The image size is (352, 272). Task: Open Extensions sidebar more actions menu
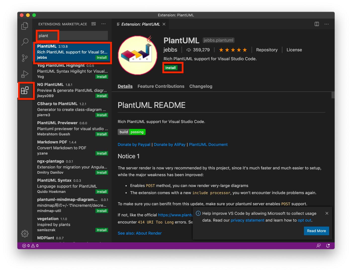point(104,24)
